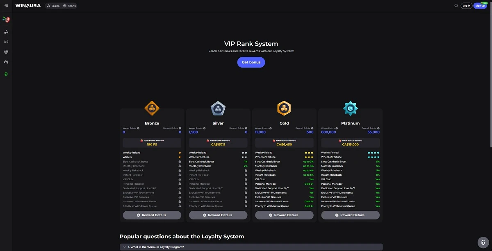Image resolution: width=492 pixels, height=251 pixels.
Task: Open the cherry casino icon in sidebar
Action: [6, 32]
